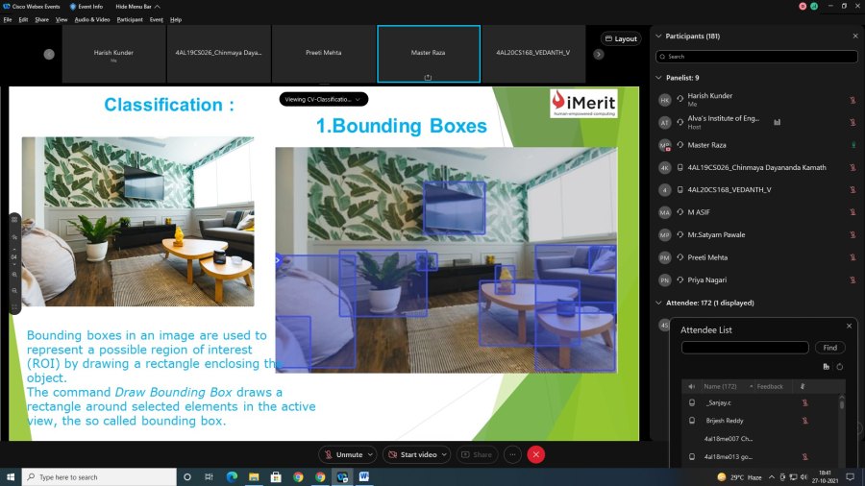Select 4AL20CS168_VEDANTH_V video tile
This screenshot has width=865, height=486.
(533, 54)
